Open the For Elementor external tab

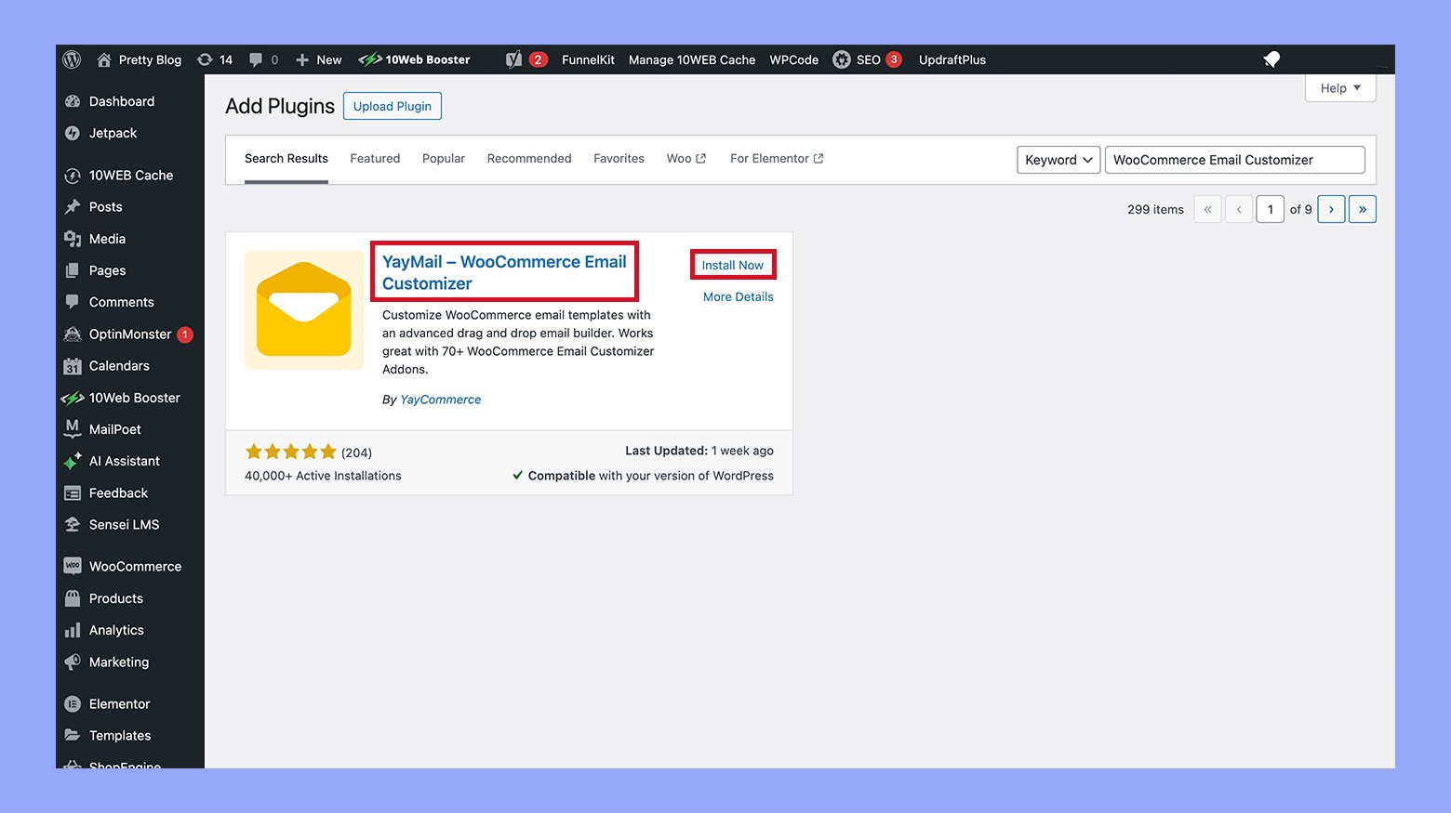click(777, 159)
